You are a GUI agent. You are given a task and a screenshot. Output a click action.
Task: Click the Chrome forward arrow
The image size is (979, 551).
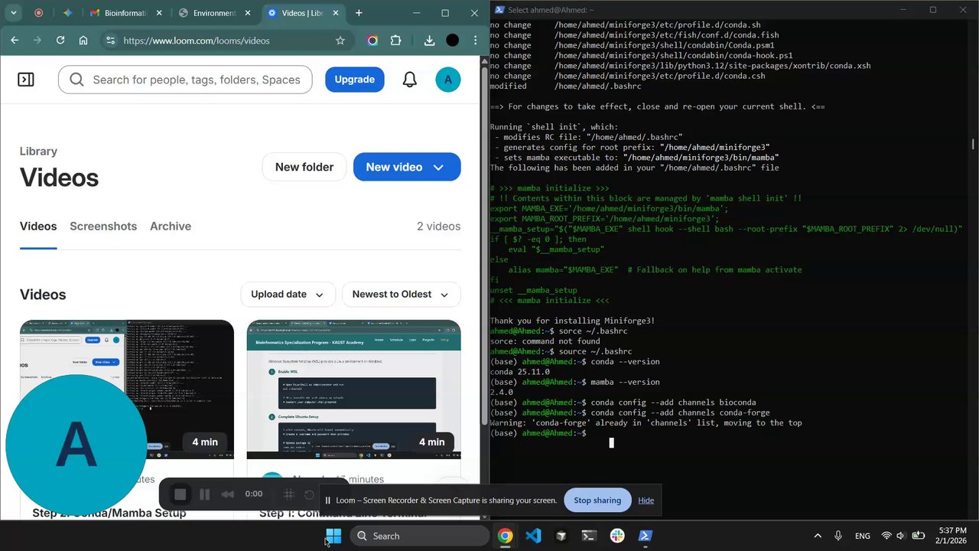point(37,41)
